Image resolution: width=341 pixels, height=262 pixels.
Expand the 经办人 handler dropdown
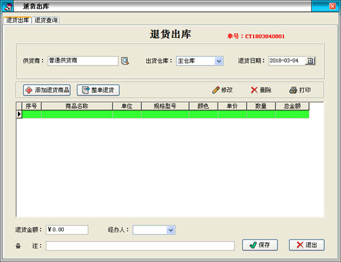tap(170, 230)
